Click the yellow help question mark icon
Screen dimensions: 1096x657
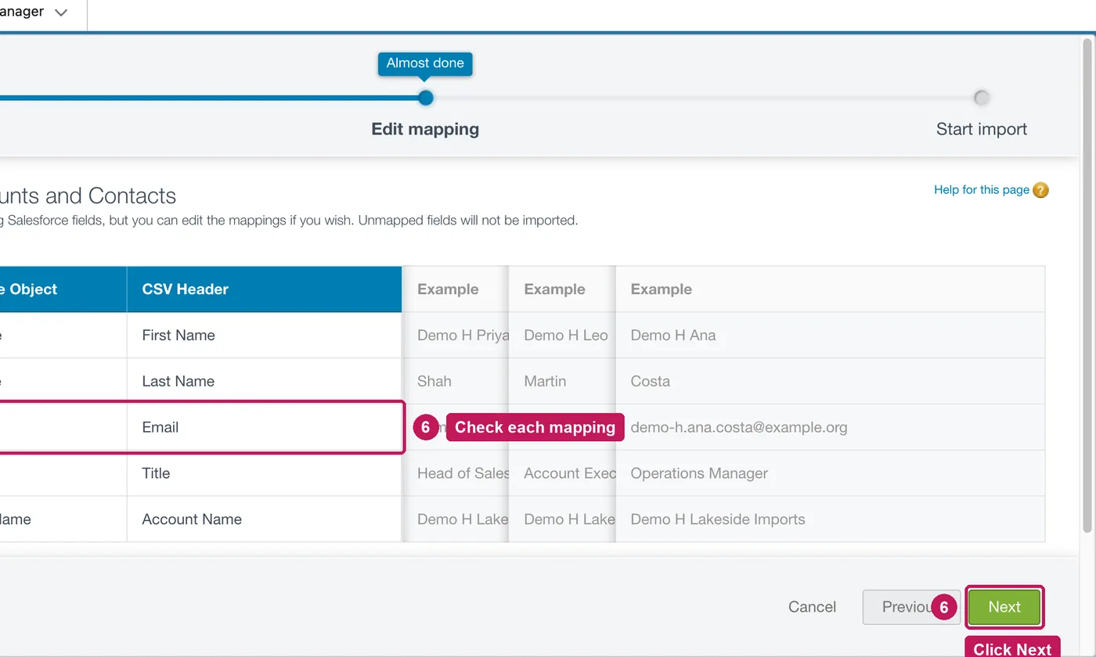tap(1040, 190)
